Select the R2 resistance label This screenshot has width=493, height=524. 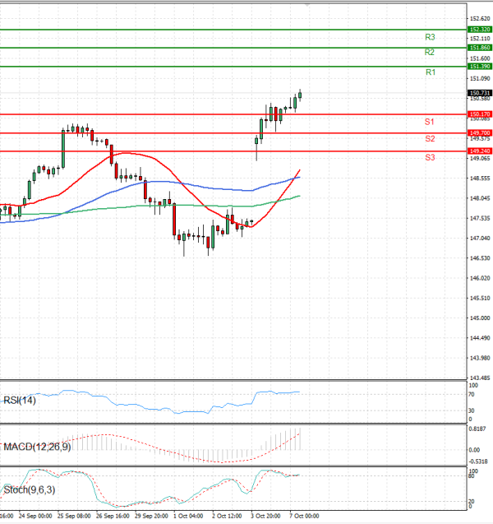click(430, 53)
